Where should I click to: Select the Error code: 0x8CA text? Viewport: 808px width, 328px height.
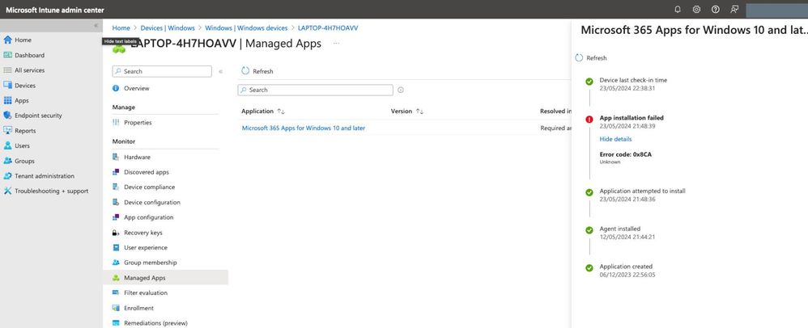point(626,154)
